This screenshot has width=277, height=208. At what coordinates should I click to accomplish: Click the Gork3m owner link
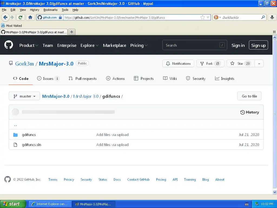(24, 64)
